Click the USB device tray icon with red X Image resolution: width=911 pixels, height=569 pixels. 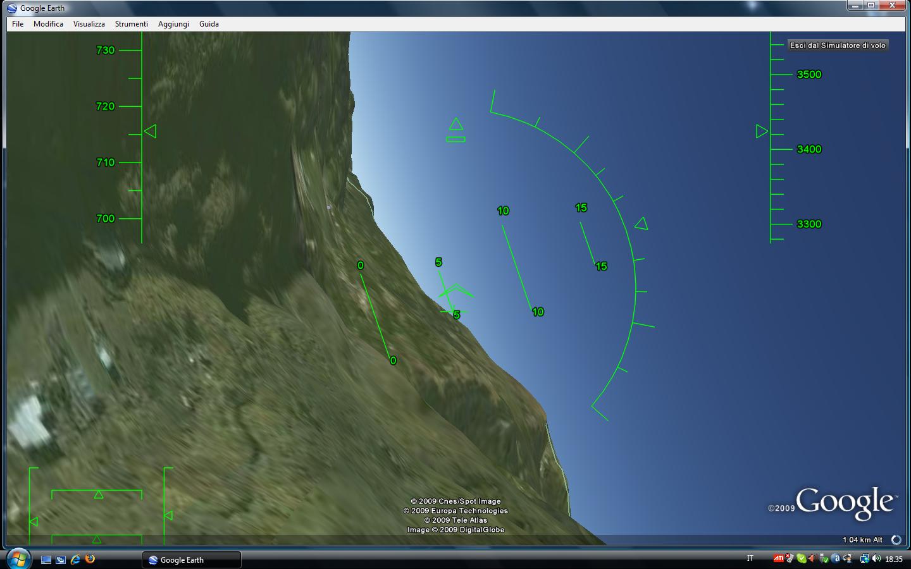tap(790, 558)
